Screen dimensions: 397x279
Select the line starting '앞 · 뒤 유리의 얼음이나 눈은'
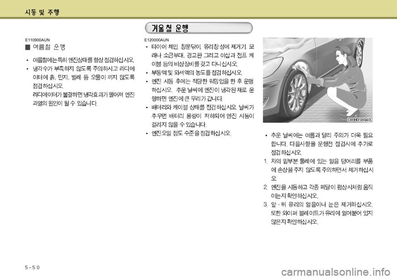(x=322, y=204)
